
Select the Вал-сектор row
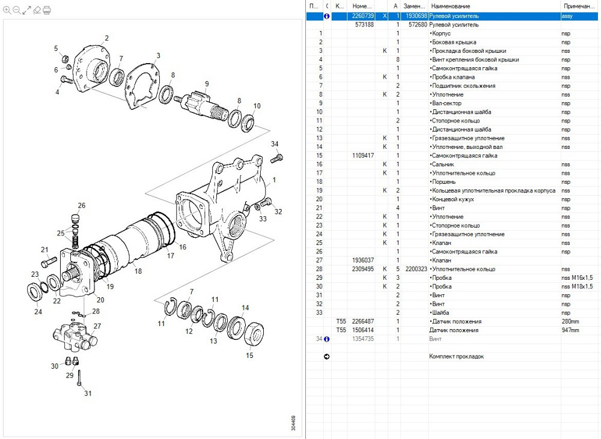(x=445, y=103)
